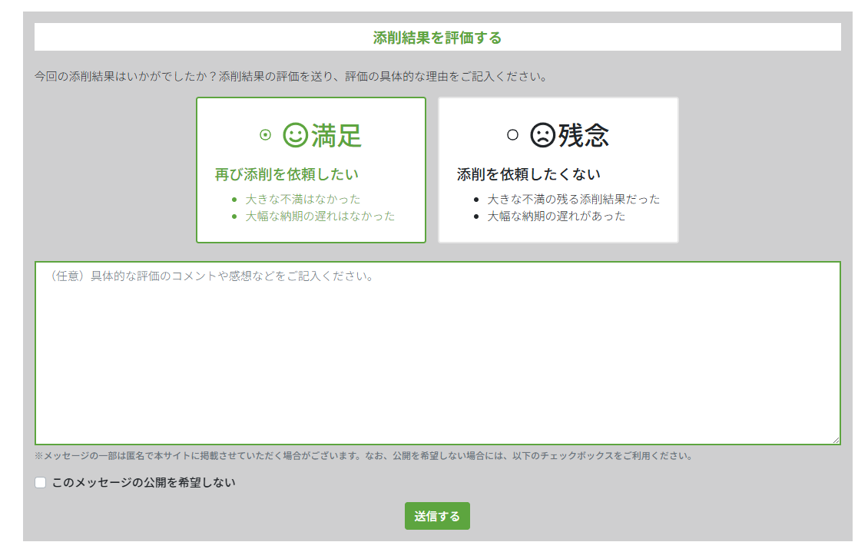This screenshot has width=858, height=552.
Task: Click the sad face icon
Action: tap(542, 135)
